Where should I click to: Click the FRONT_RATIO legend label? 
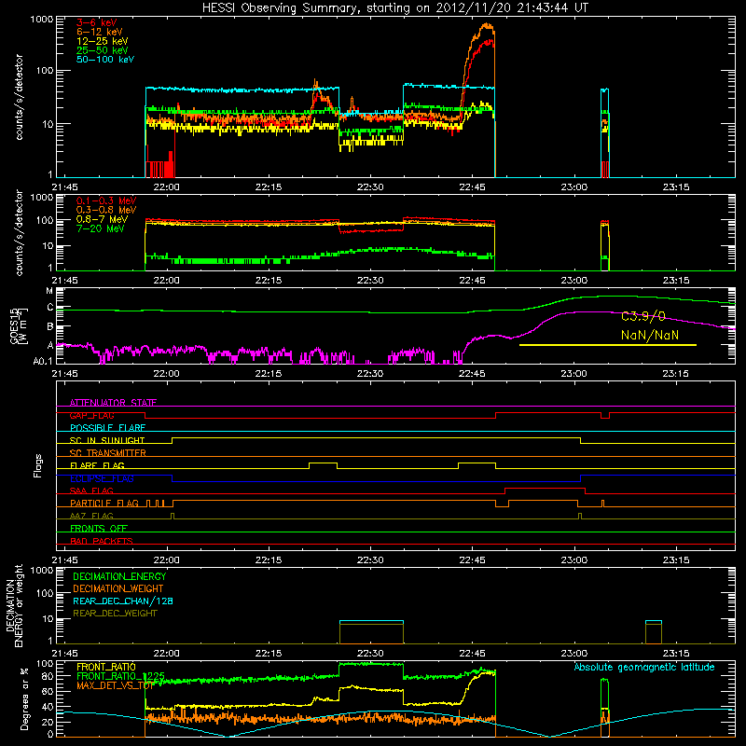(106, 667)
